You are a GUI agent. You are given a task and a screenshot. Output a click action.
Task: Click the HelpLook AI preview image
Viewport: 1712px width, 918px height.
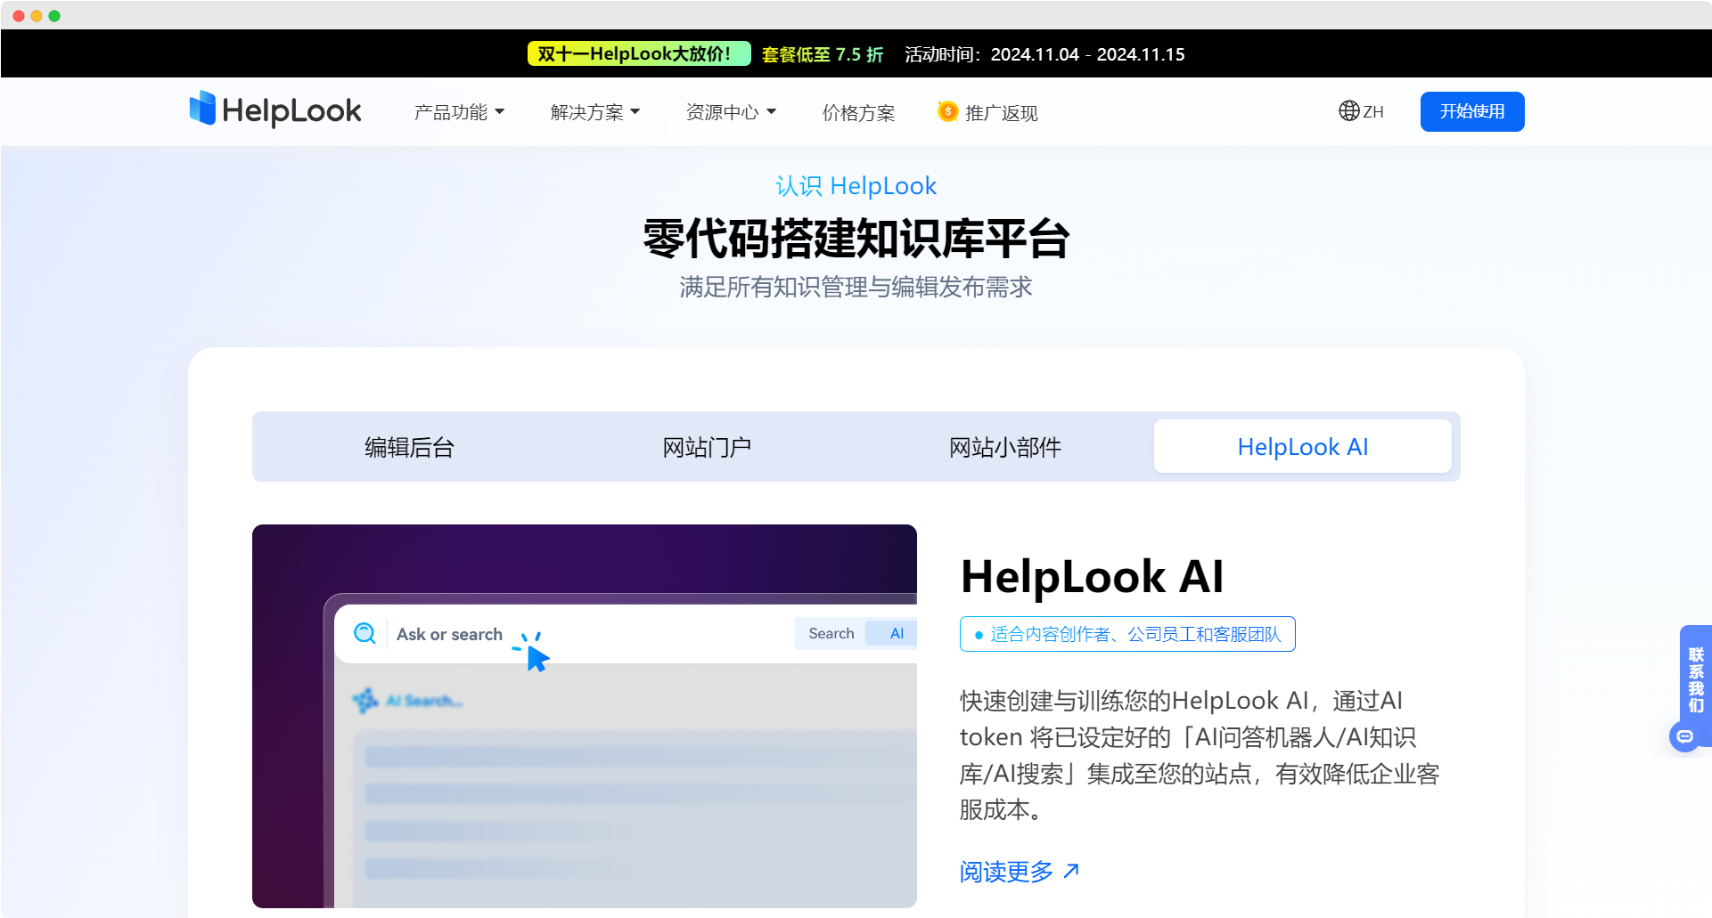[585, 716]
